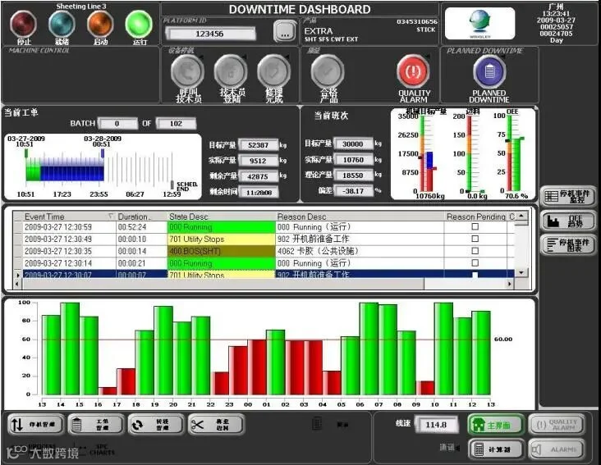
Task: Click the greyed ALARMS speaker button
Action: pyautogui.click(x=557, y=449)
